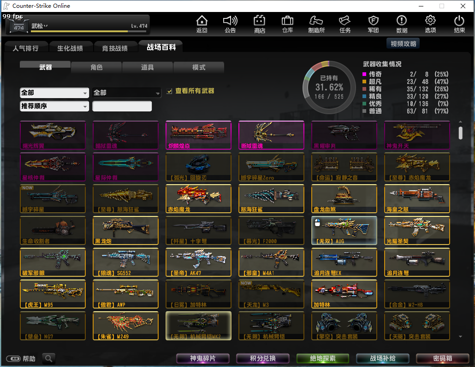Uncheck the 查看所有武器 checkbox

(170, 91)
